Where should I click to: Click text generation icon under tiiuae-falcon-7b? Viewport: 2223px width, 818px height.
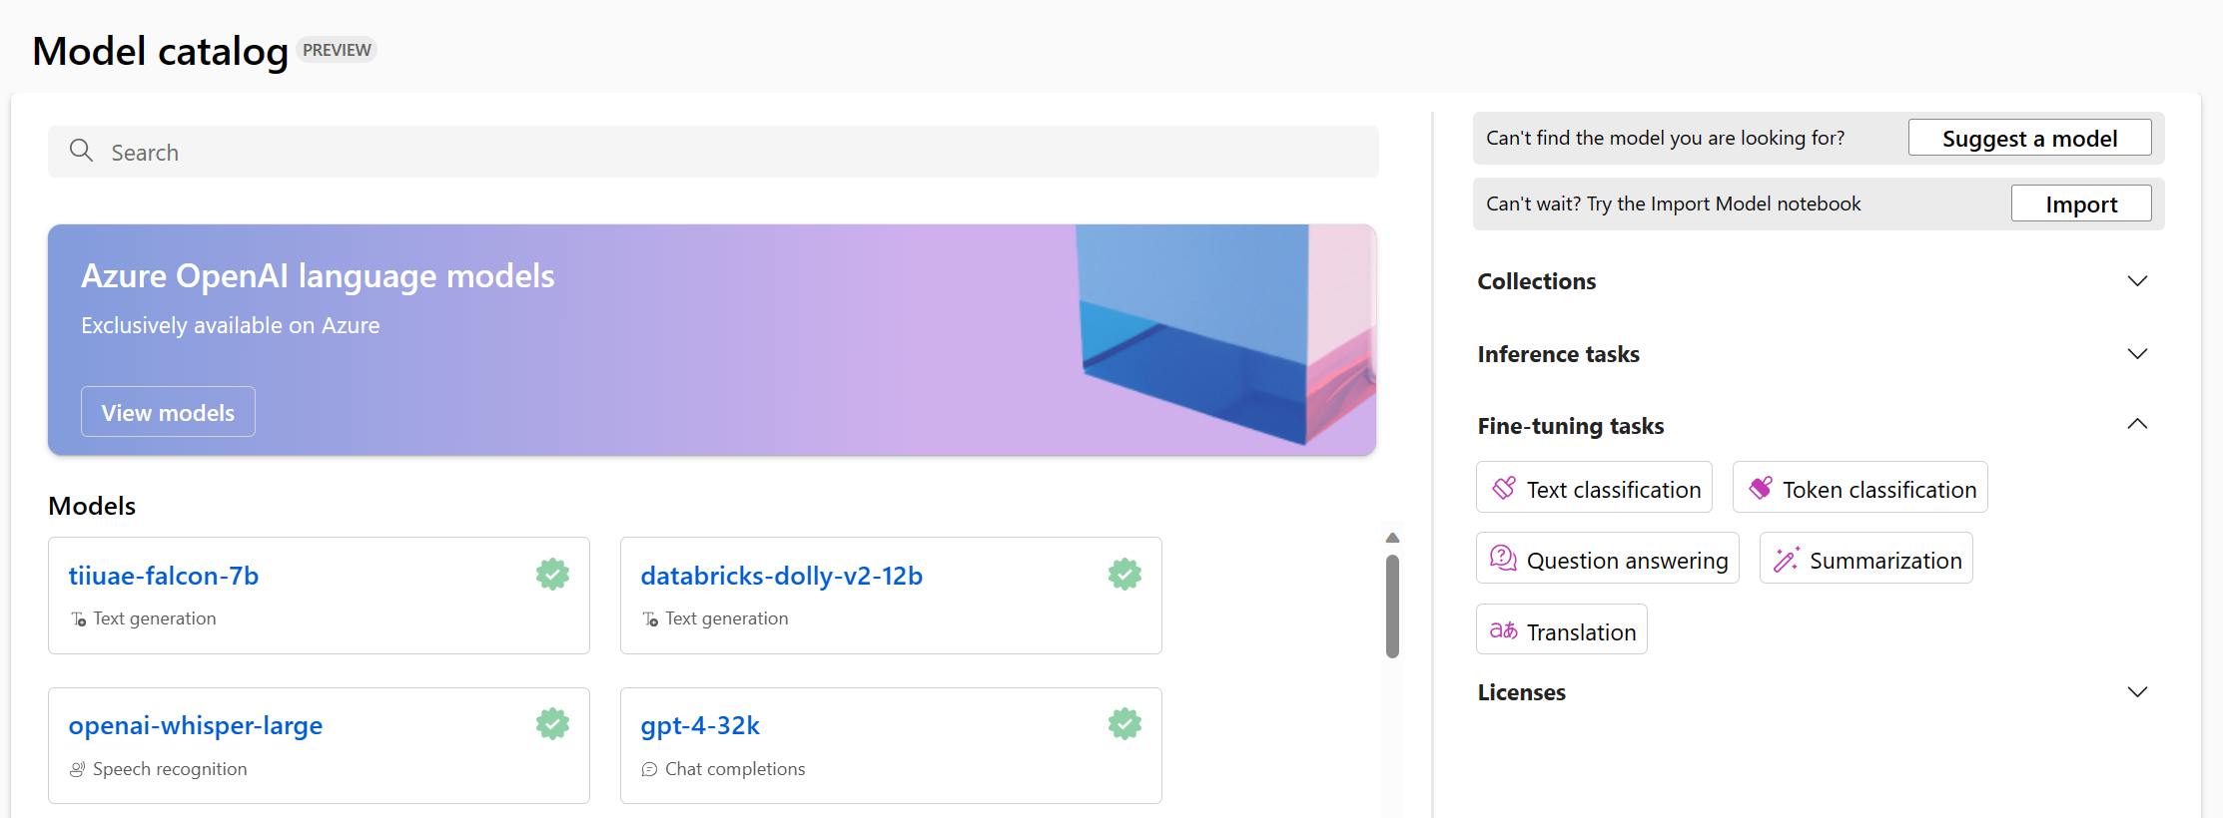point(78,619)
